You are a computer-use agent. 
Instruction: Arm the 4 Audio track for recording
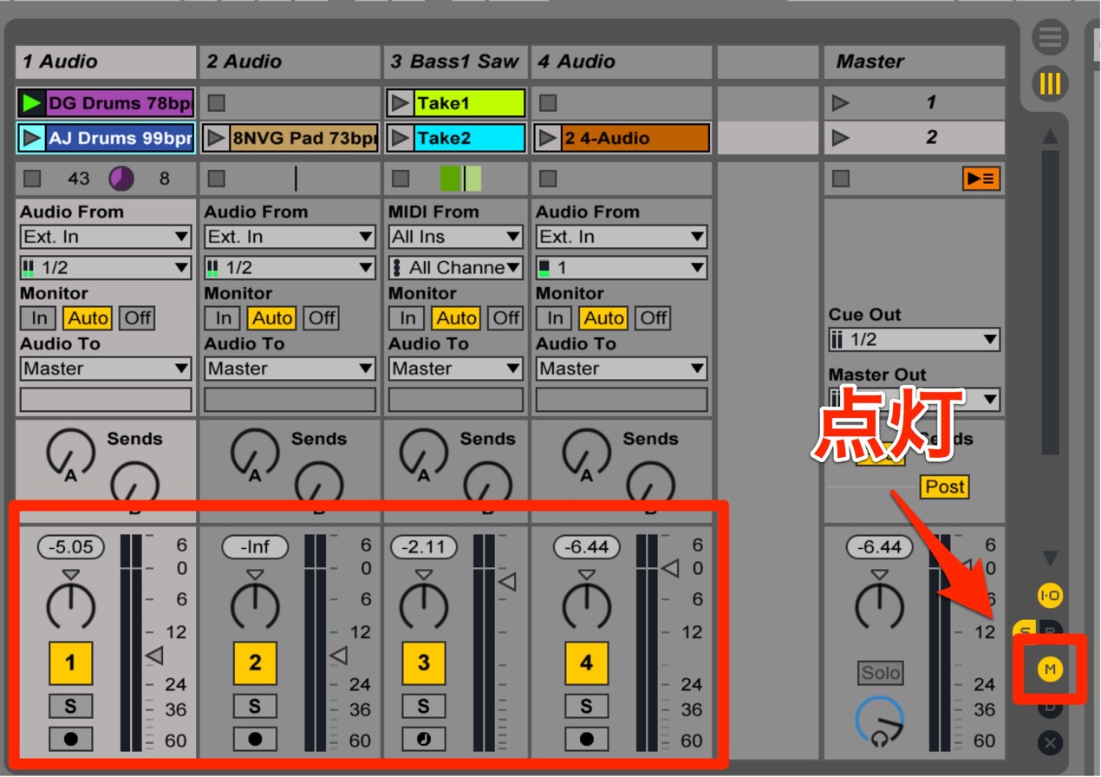point(586,739)
